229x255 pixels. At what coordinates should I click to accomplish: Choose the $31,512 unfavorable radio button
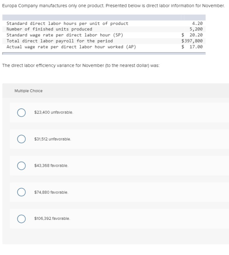21,139
